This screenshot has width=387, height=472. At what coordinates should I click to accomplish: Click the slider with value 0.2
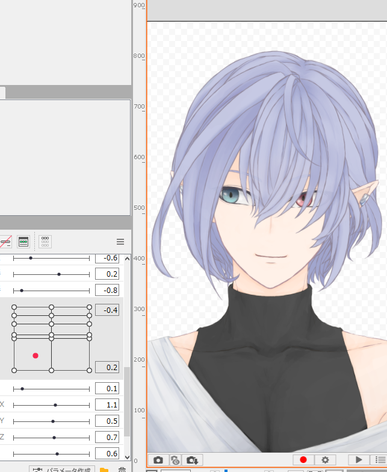(x=51, y=274)
